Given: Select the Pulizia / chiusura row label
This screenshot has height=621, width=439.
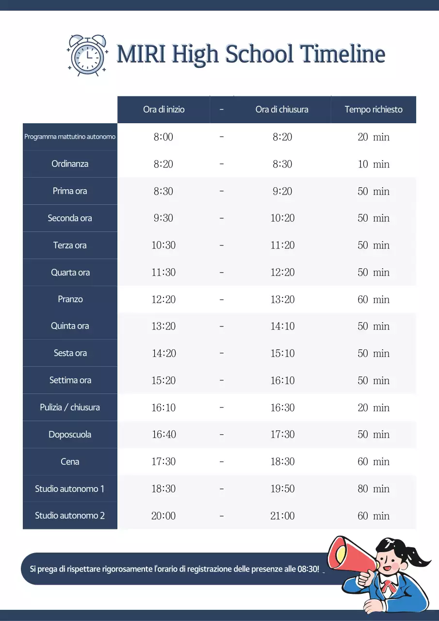Looking at the screenshot, I should point(70,408).
